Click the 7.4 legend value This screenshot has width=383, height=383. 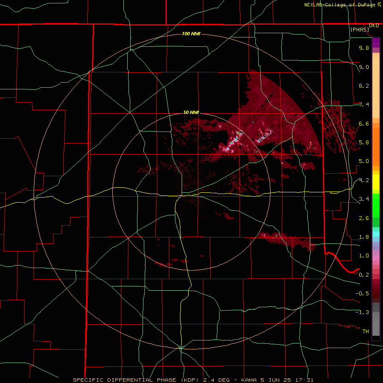(x=364, y=105)
